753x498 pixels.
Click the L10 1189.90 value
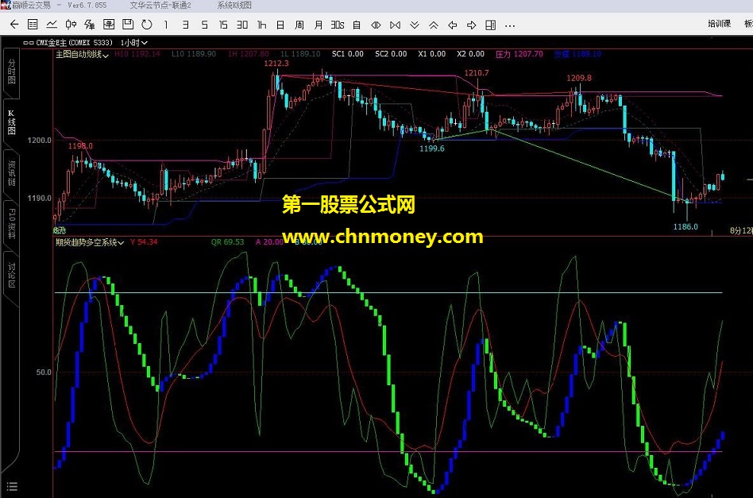click(x=194, y=54)
